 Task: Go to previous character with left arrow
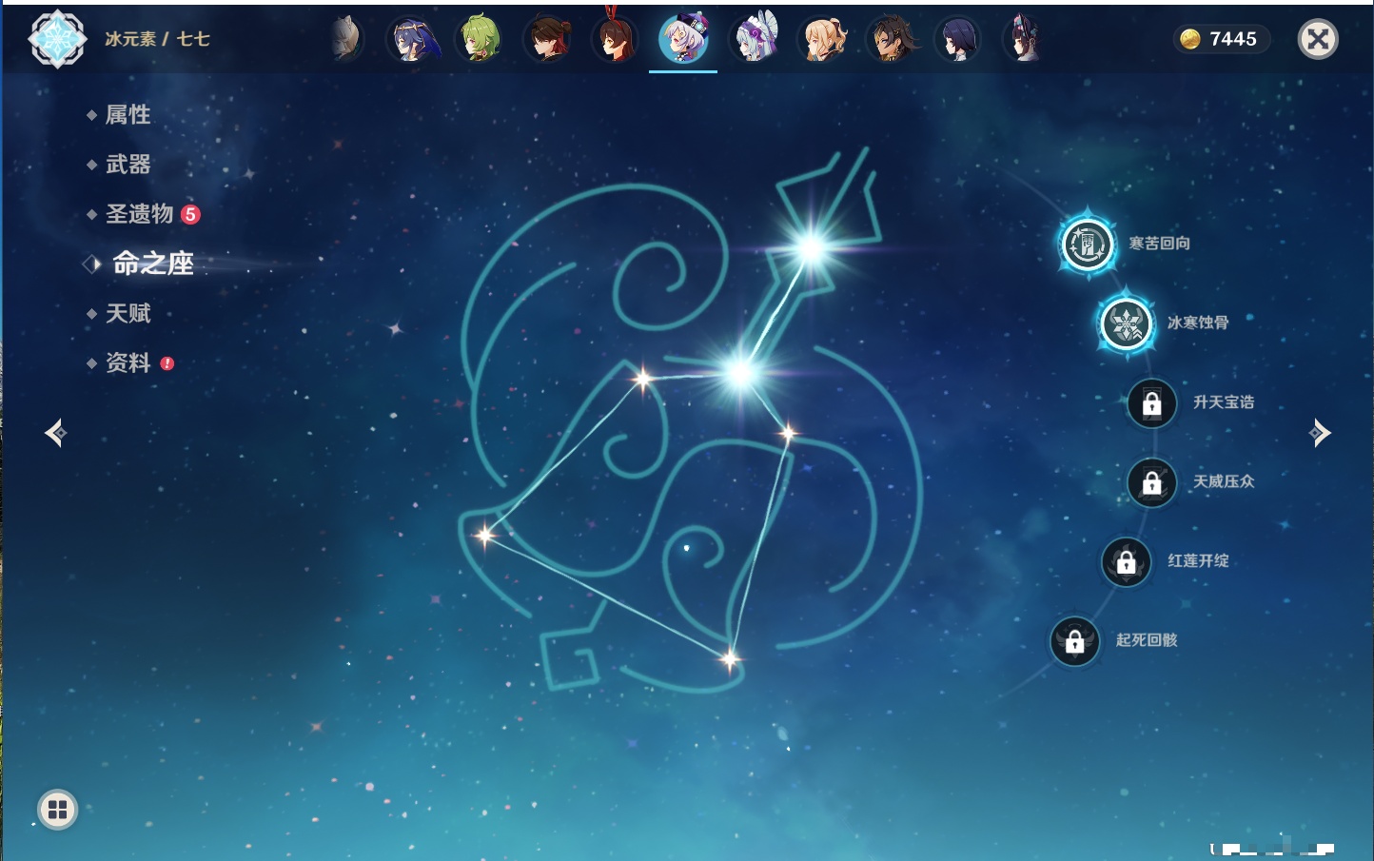pos(55,433)
